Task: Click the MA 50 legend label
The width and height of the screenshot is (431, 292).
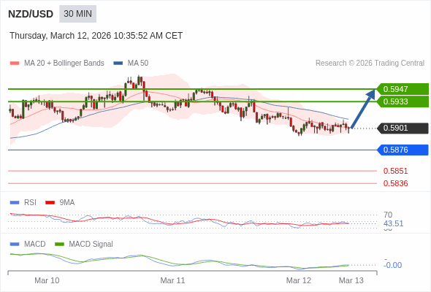Action: tap(138, 64)
